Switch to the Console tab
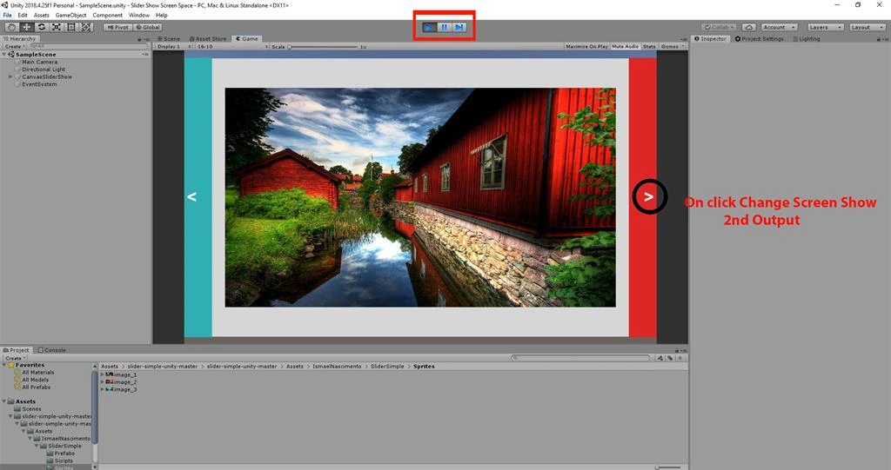Screen dimensions: 891x470 coord(51,350)
